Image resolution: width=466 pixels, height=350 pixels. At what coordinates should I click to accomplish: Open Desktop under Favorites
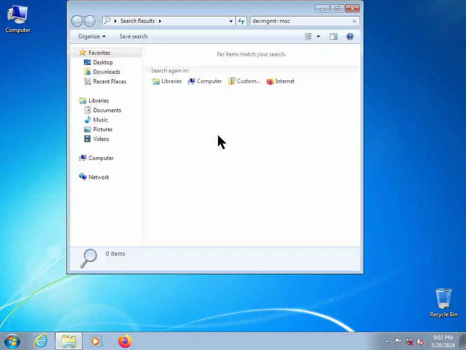[x=103, y=62]
